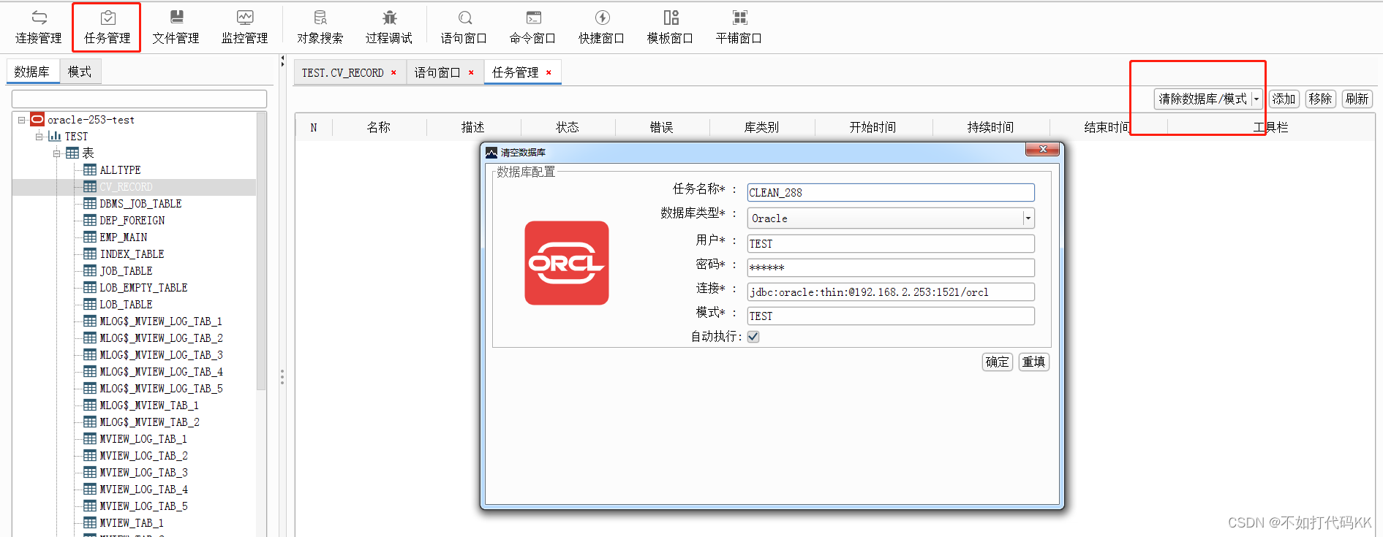The height and width of the screenshot is (537, 1383).
Task: Click the 持续时间 column header
Action: (x=990, y=127)
